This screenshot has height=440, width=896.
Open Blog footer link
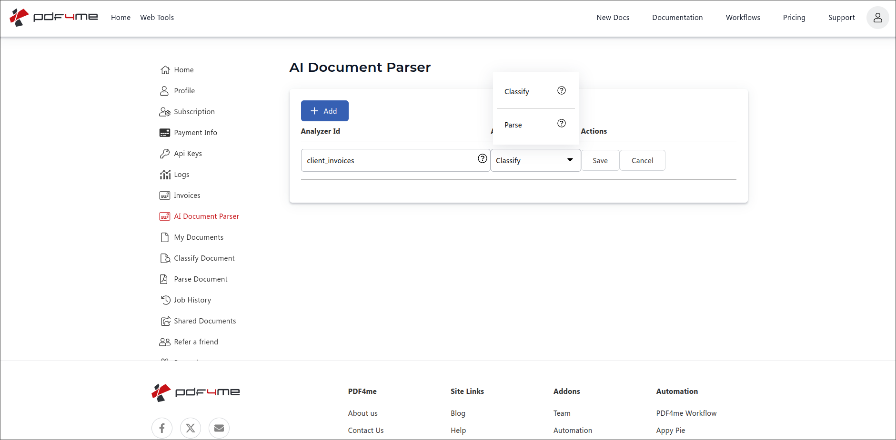tap(458, 413)
